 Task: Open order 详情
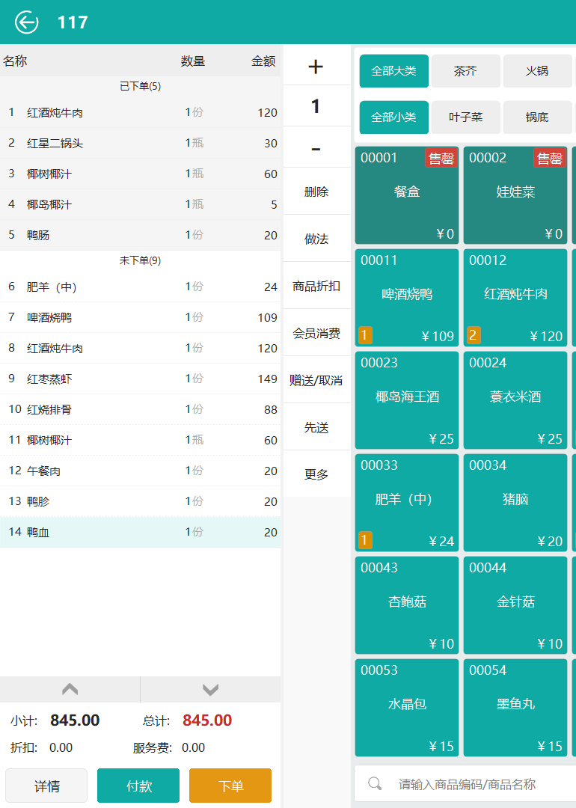46,786
